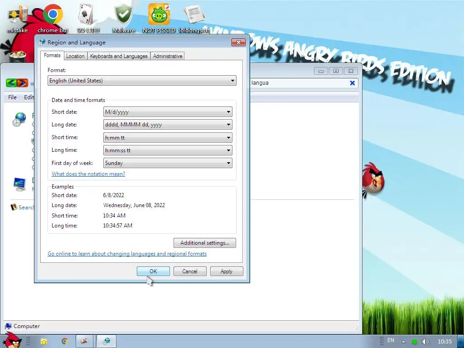Click the Angry Bird start button
This screenshot has width=464, height=348.
12,340
